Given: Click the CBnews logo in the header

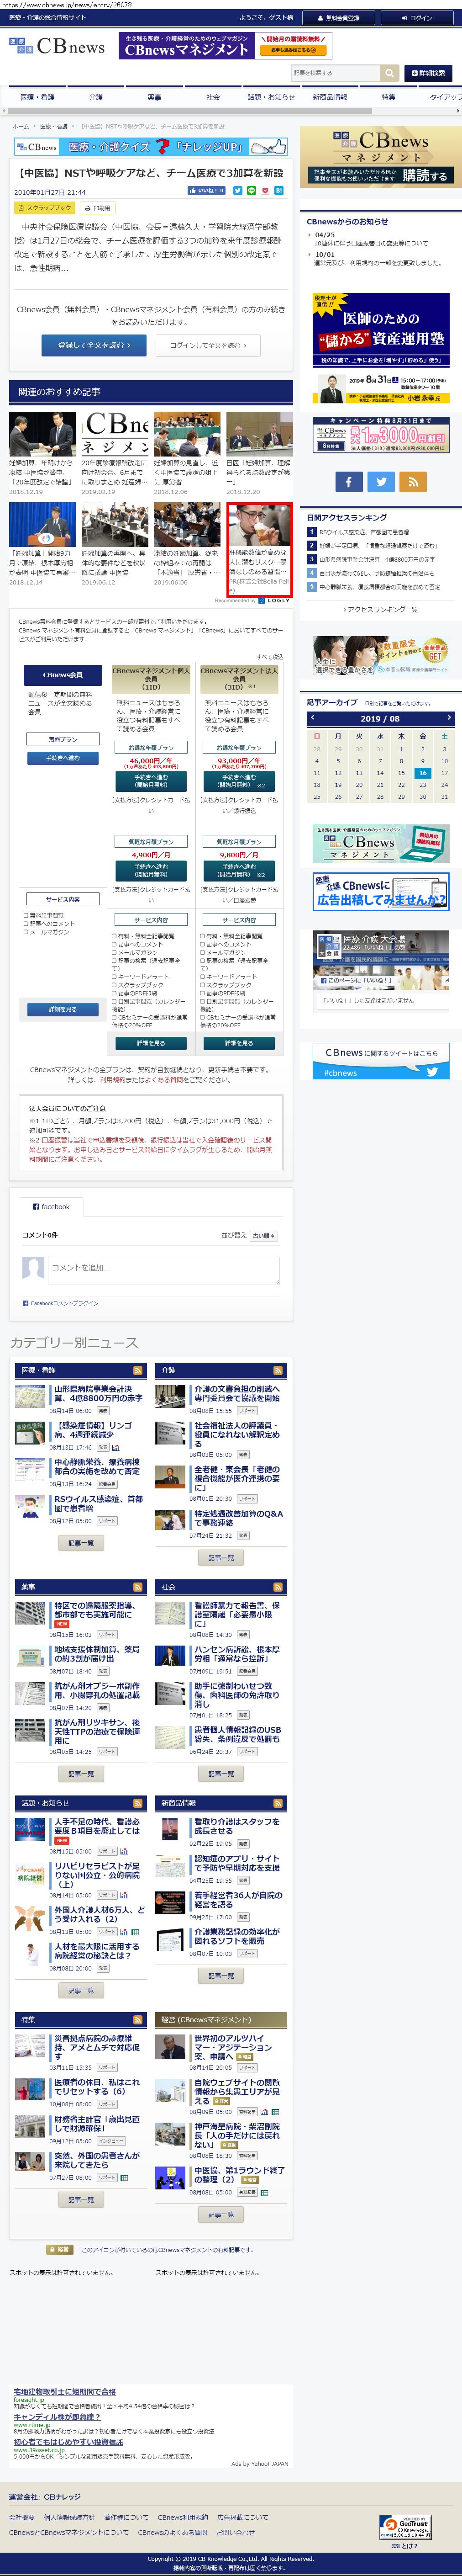Looking at the screenshot, I should (x=57, y=46).
